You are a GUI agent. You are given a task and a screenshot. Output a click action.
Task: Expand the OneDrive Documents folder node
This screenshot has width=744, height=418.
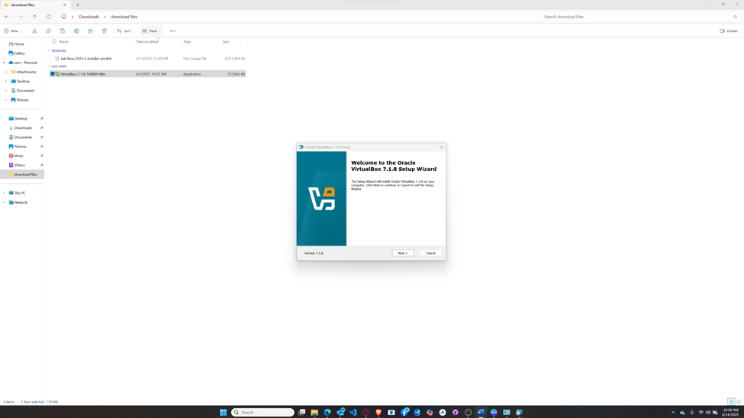click(x=6, y=91)
